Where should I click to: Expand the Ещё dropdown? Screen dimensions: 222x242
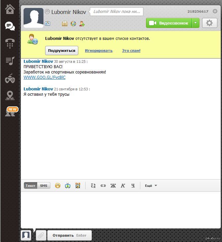(x=151, y=185)
